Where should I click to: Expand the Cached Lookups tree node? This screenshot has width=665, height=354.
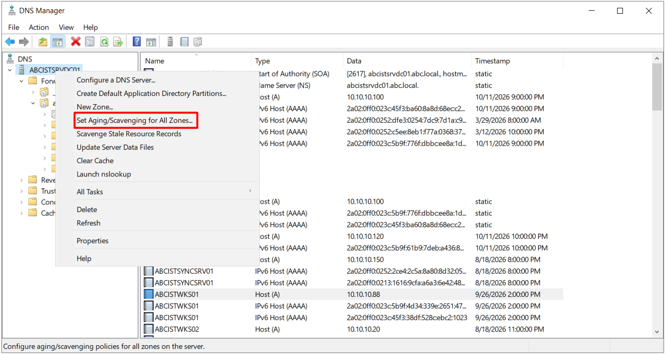(22, 213)
